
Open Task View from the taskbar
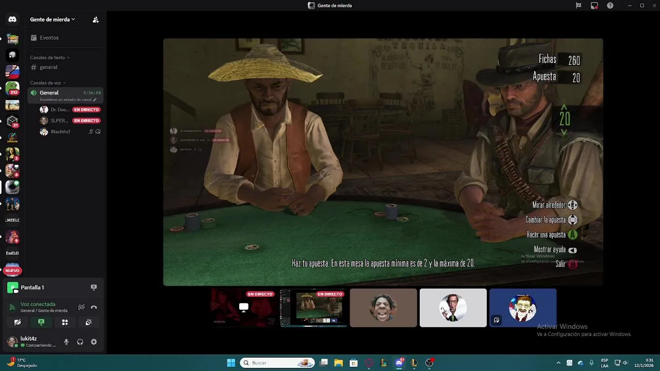[x=324, y=363]
